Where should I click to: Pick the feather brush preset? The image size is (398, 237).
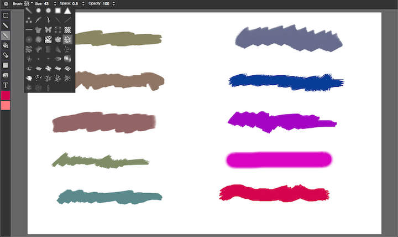38,20
